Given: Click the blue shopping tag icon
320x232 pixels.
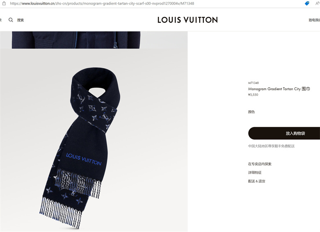Looking at the screenshot, I should [x=307, y=3].
